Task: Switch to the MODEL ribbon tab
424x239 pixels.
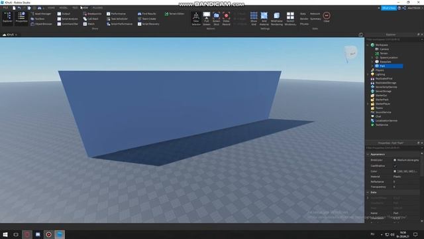Action: click(64, 8)
